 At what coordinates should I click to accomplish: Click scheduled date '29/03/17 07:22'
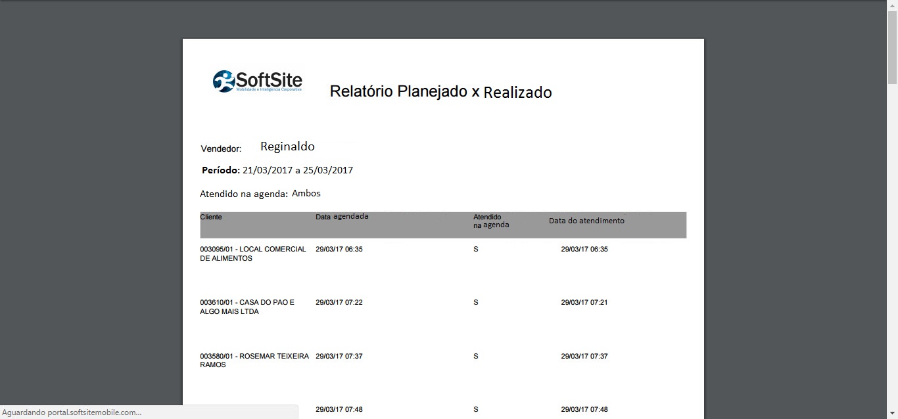339,303
